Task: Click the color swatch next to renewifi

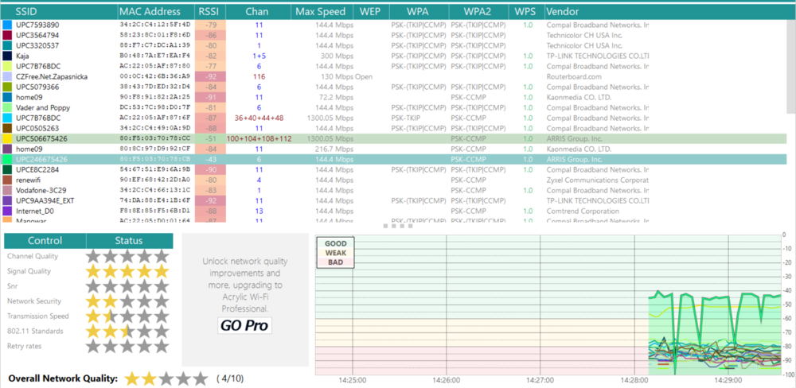Action: click(7, 180)
